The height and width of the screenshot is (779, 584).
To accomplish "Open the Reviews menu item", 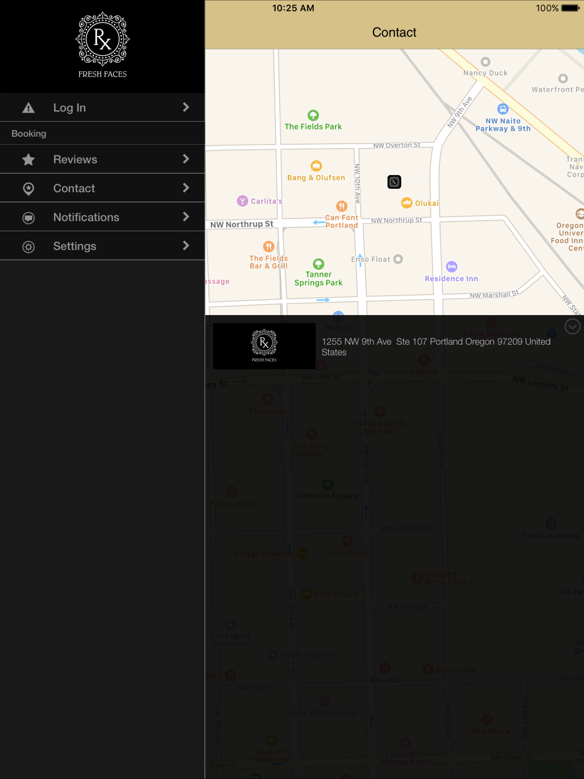I will (x=102, y=159).
